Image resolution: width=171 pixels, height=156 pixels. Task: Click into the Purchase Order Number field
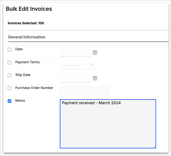click(85, 91)
